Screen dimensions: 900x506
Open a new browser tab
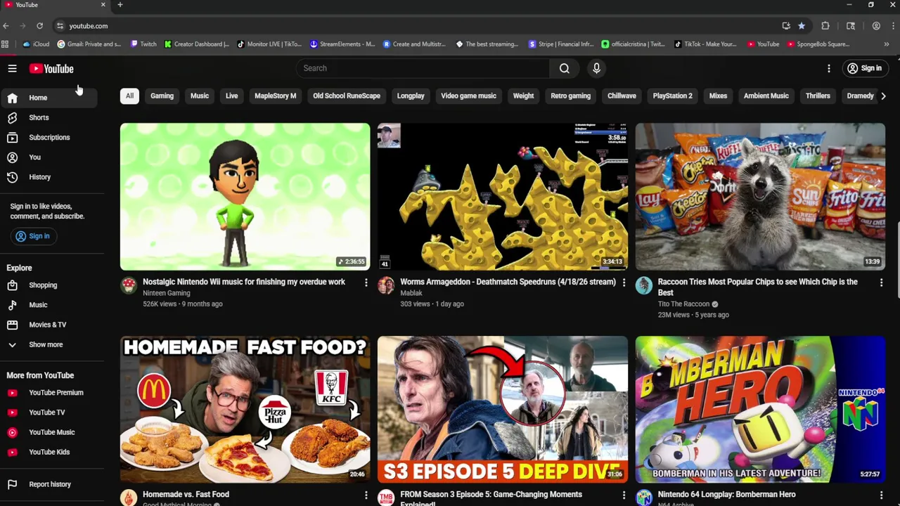coord(120,5)
